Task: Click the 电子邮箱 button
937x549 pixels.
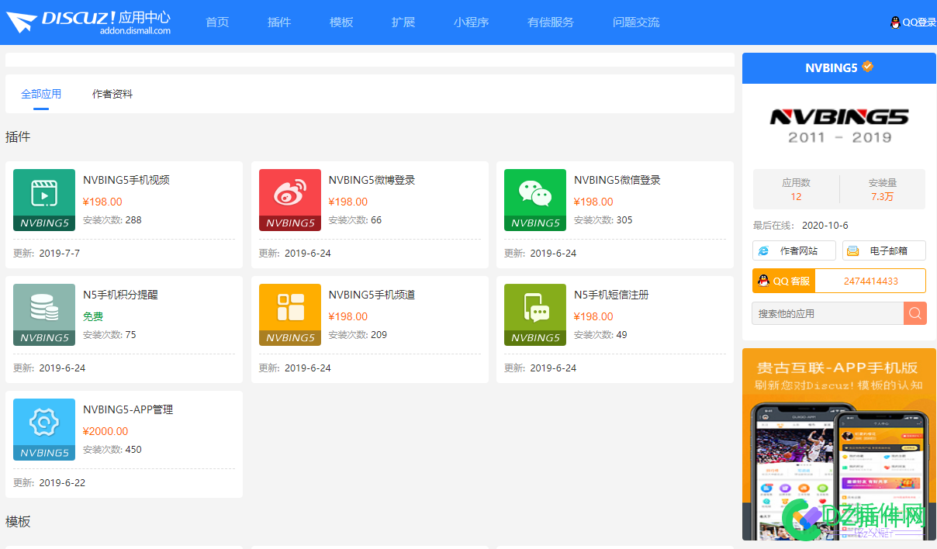Action: point(884,250)
